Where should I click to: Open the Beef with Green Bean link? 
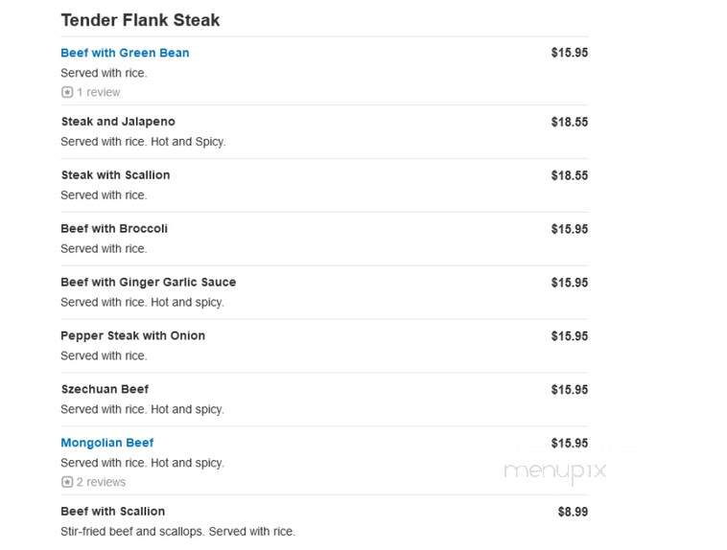pyautogui.click(x=125, y=53)
